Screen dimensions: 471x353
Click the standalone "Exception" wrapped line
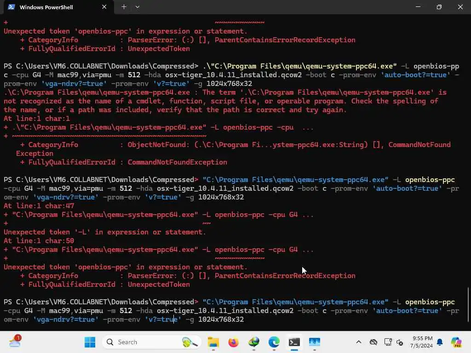click(34, 154)
